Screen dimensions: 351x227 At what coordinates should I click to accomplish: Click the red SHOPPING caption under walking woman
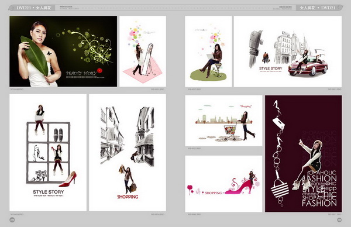(x=128, y=197)
